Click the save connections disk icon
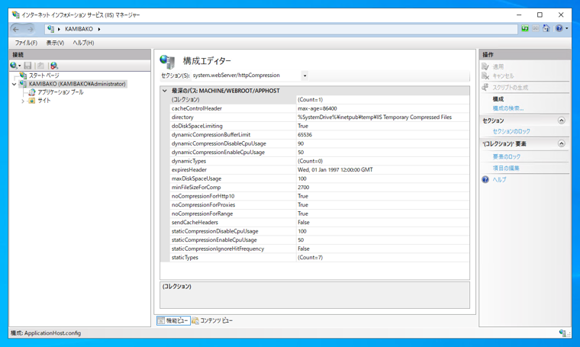This screenshot has height=347, width=580. (27, 66)
